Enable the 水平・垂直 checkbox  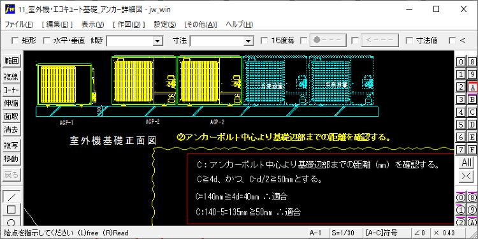(x=47, y=41)
